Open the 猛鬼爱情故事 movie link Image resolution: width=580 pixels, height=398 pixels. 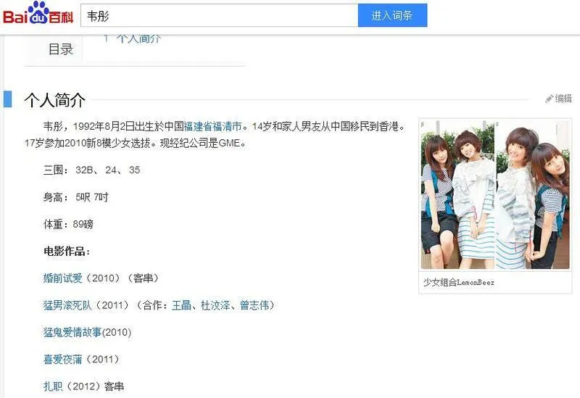click(x=72, y=332)
